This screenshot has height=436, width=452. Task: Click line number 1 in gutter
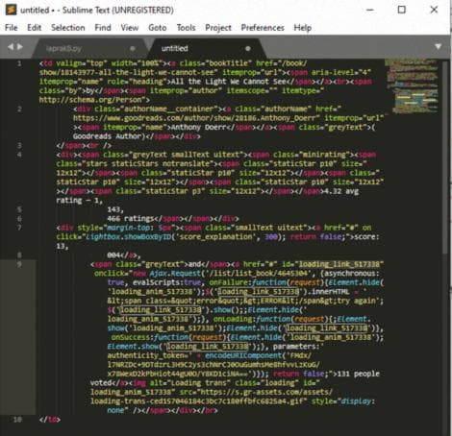point(19,63)
